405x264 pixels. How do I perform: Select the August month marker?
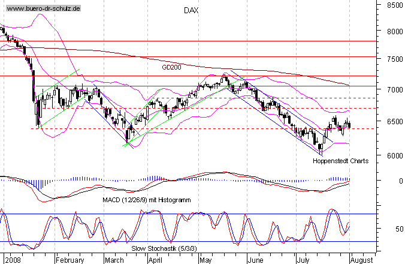point(362,260)
